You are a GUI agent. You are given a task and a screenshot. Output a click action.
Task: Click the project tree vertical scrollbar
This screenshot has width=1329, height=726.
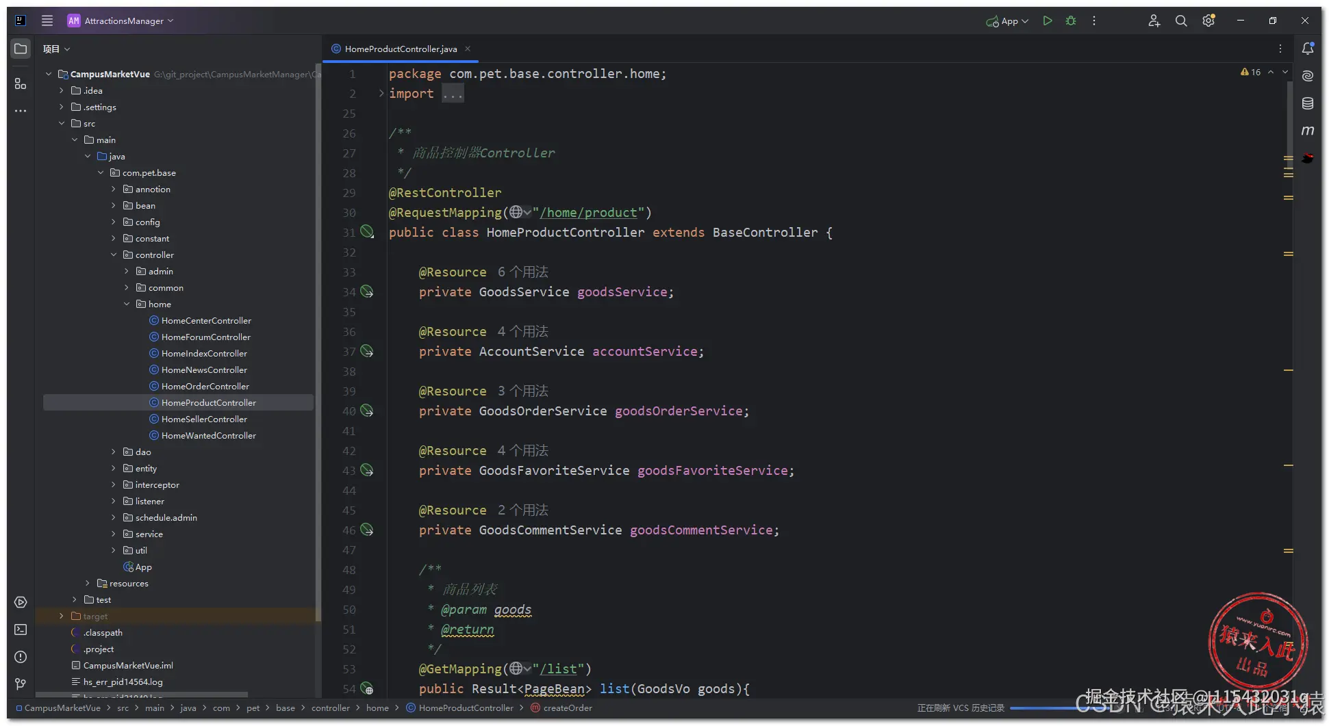tap(318, 342)
